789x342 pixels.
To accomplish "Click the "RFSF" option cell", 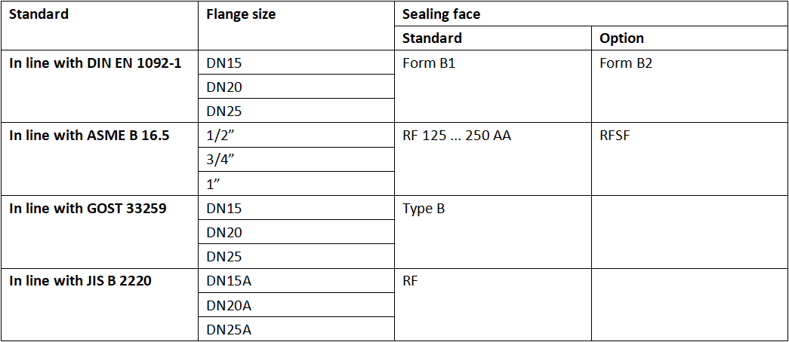I will [615, 136].
